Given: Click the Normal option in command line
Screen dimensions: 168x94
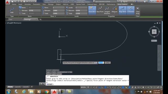Looking at the screenshot, I should (49, 84).
